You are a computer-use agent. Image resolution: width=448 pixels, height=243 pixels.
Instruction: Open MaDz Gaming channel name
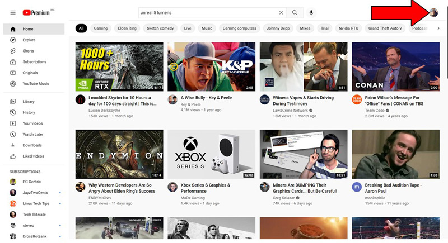coord(193,198)
